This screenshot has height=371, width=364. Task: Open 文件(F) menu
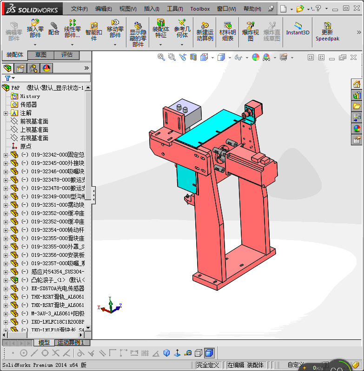click(79, 9)
